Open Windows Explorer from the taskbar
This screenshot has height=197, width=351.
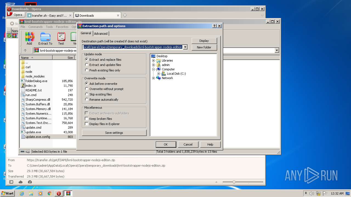[x=31, y=193]
